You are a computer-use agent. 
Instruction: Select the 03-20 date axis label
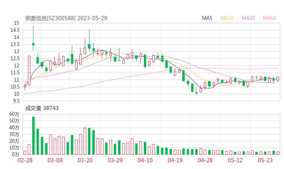tap(85, 160)
